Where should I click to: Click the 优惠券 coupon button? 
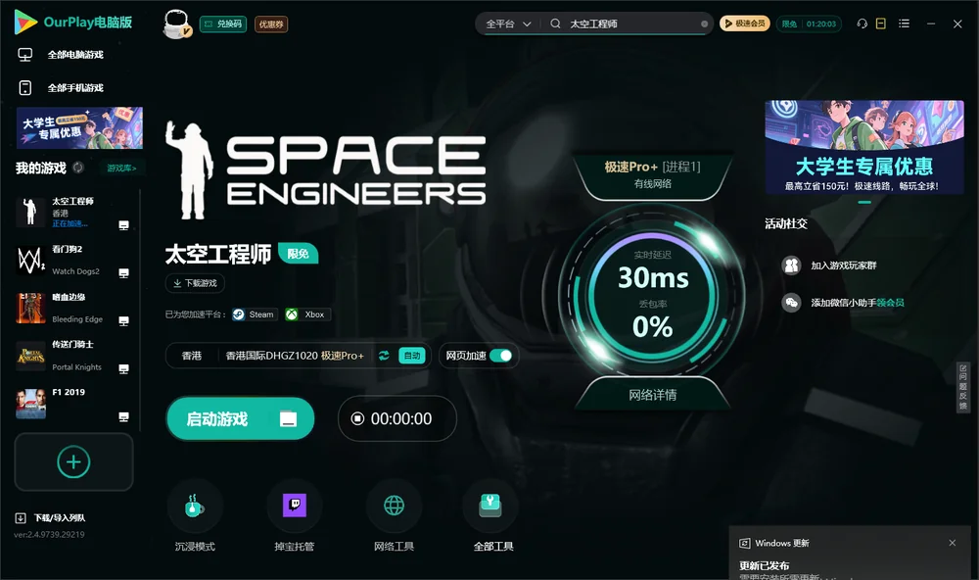point(271,24)
